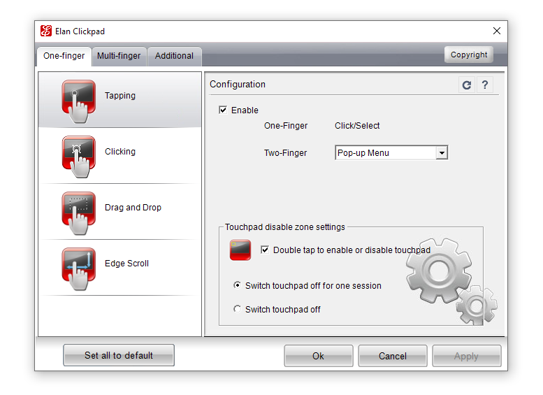The image size is (543, 395).
Task: Close the Elan Clickpad window
Action: (497, 31)
